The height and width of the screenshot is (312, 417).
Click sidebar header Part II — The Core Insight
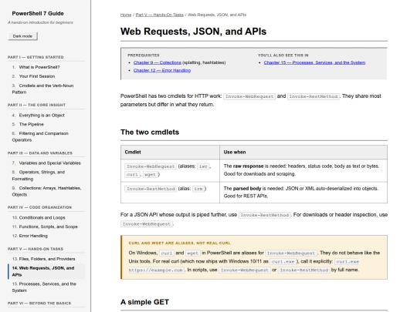click(x=36, y=105)
